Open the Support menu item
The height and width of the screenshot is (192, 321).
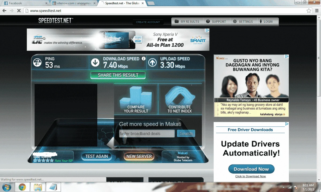[216, 22]
